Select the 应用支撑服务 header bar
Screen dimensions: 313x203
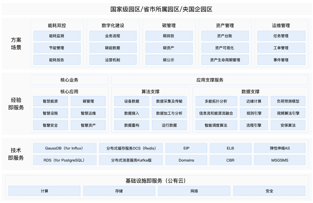pos(210,80)
